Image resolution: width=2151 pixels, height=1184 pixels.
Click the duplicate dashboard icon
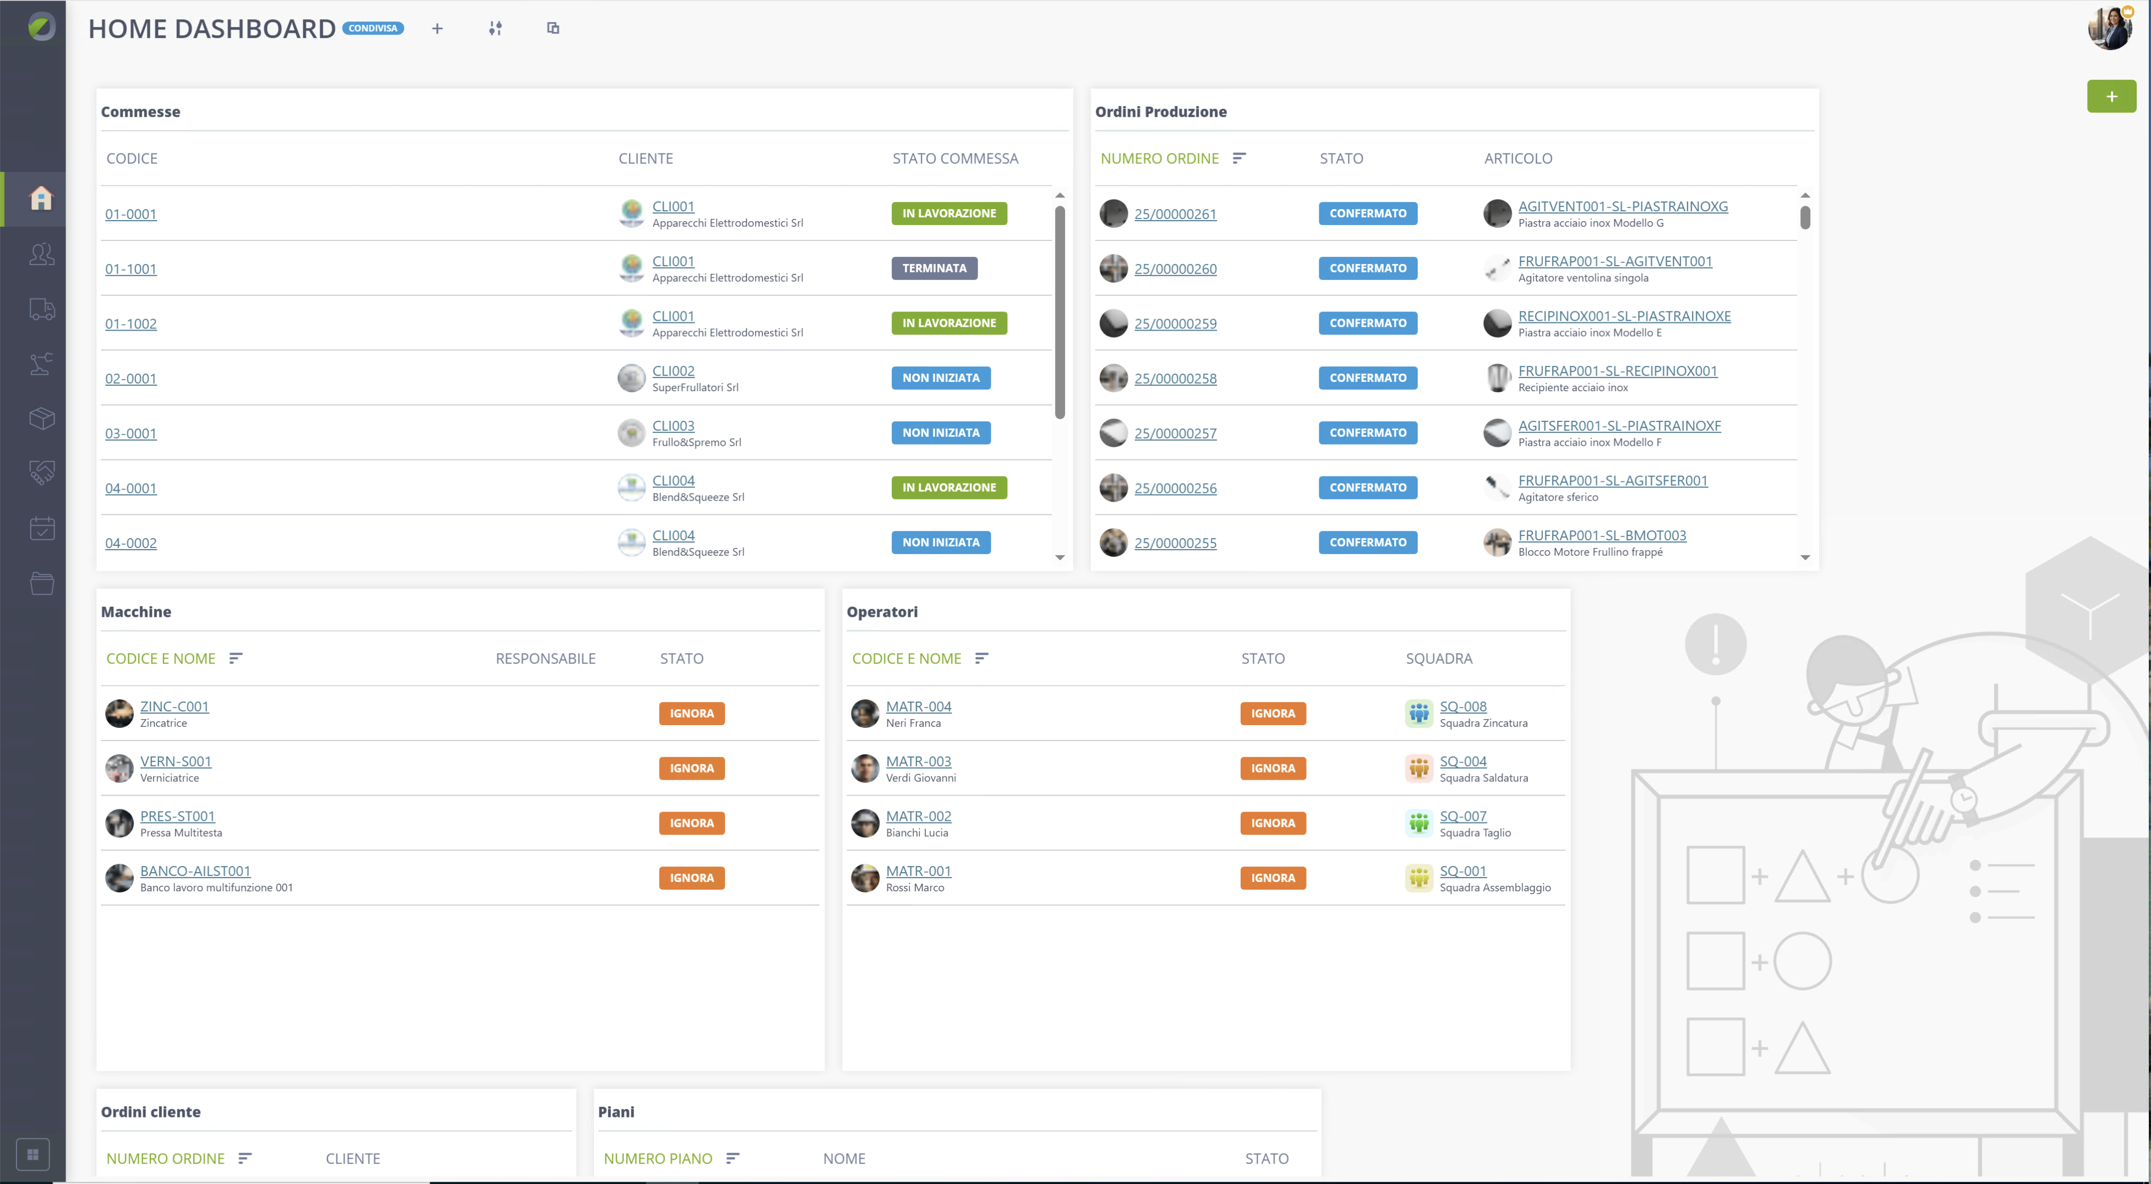pos(553,29)
